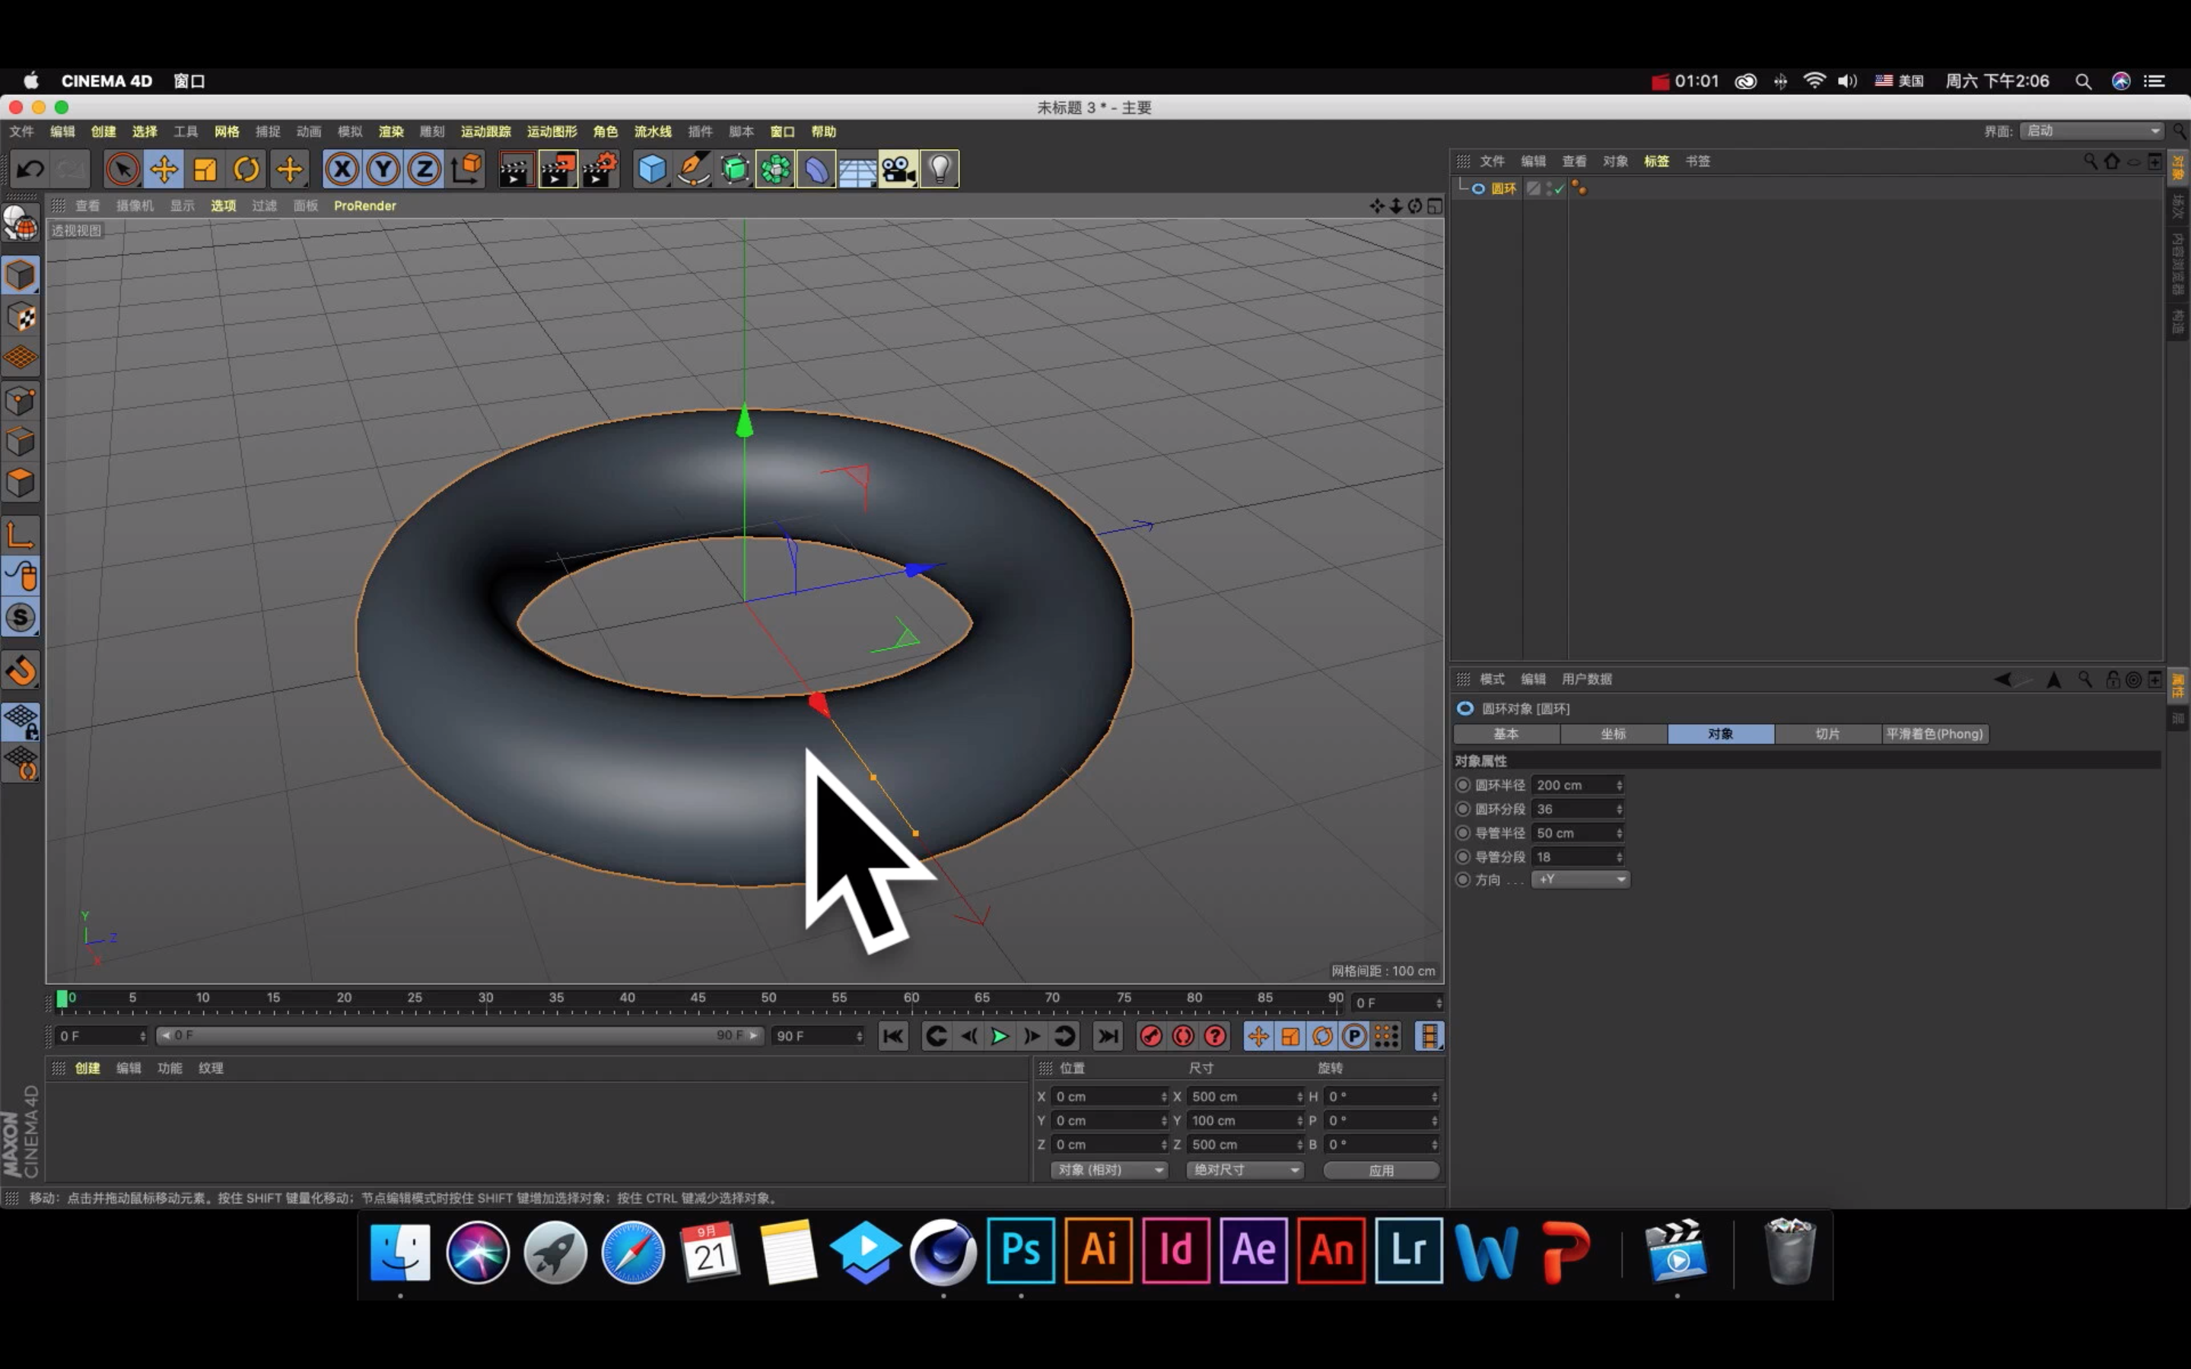Open the 界面 启动 layout dropdown
The image size is (2191, 1369).
[2092, 132]
